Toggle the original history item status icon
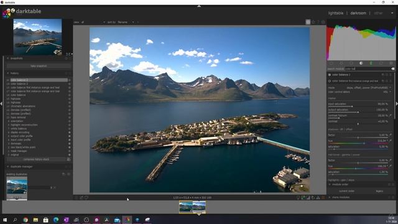This screenshot has height=224, width=398. pyautogui.click(x=69, y=155)
